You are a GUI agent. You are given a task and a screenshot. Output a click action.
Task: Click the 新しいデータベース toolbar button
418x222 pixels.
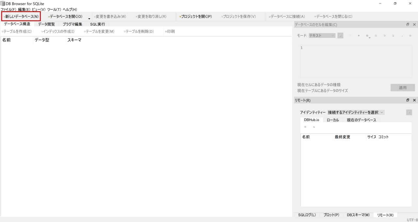21,16
